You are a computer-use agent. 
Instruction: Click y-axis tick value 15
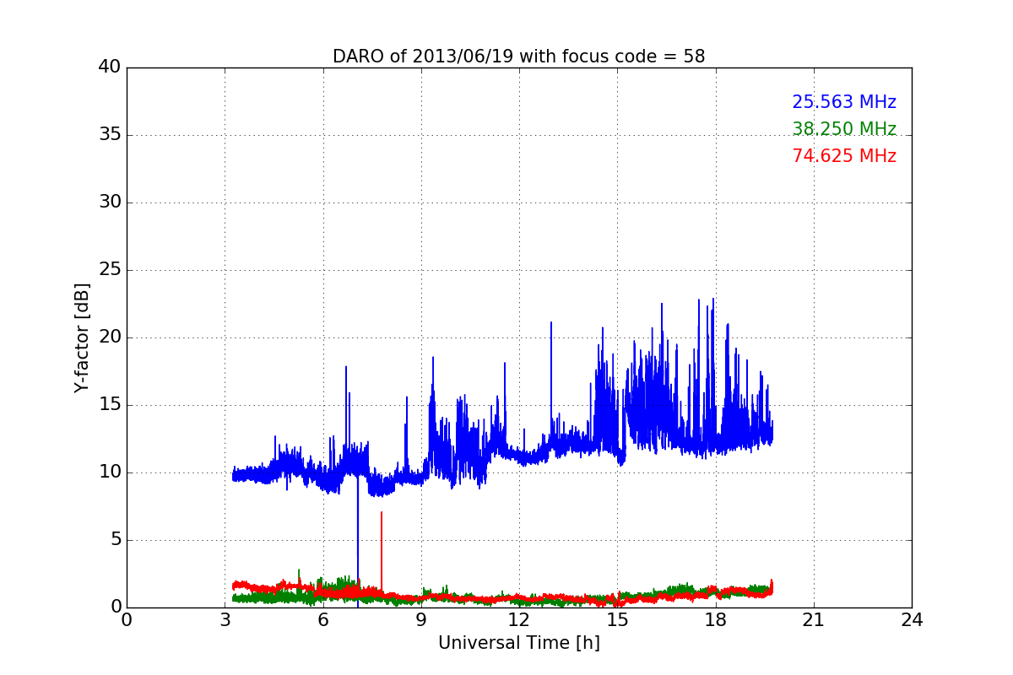(110, 405)
